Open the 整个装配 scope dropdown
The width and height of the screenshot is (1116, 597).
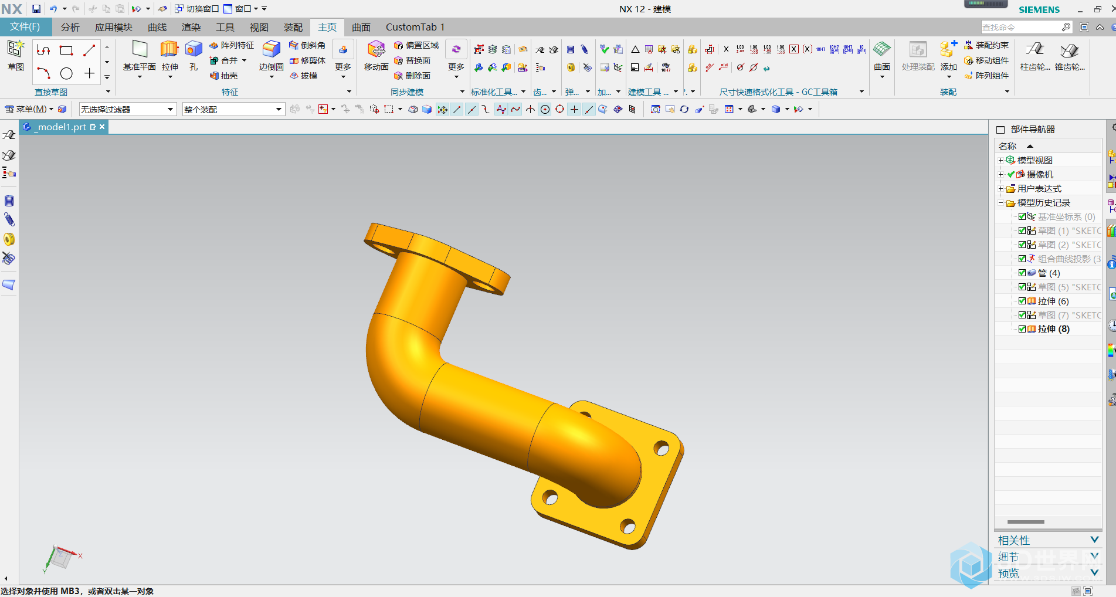[233, 109]
